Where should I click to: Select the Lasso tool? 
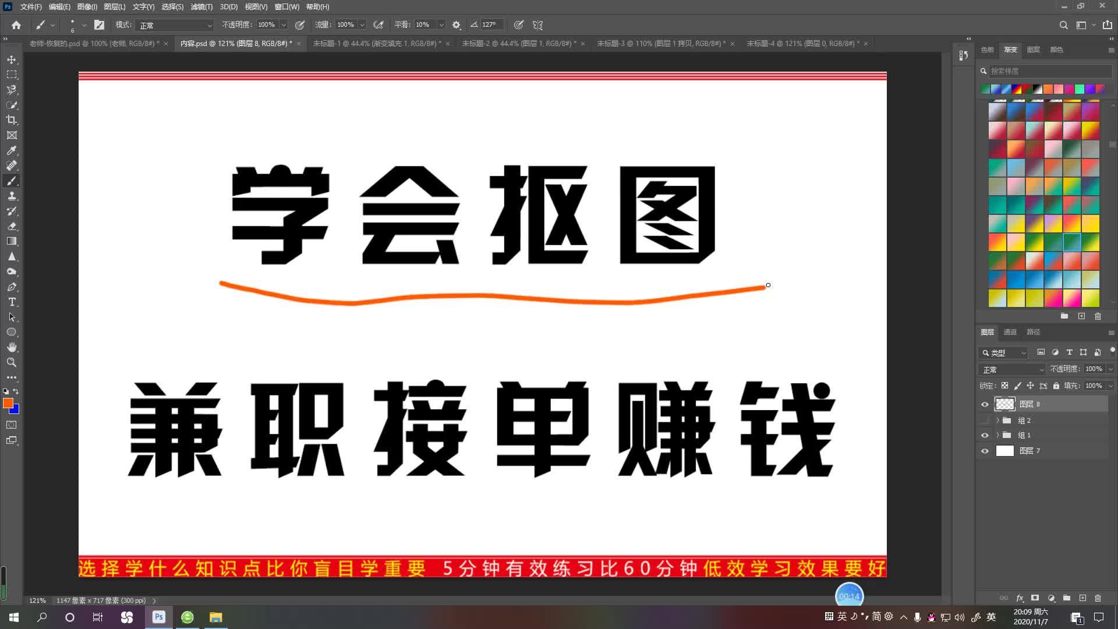[x=12, y=90]
